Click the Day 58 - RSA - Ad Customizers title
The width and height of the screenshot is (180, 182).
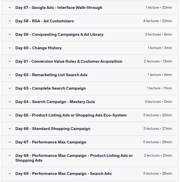pyautogui.click(x=45, y=21)
